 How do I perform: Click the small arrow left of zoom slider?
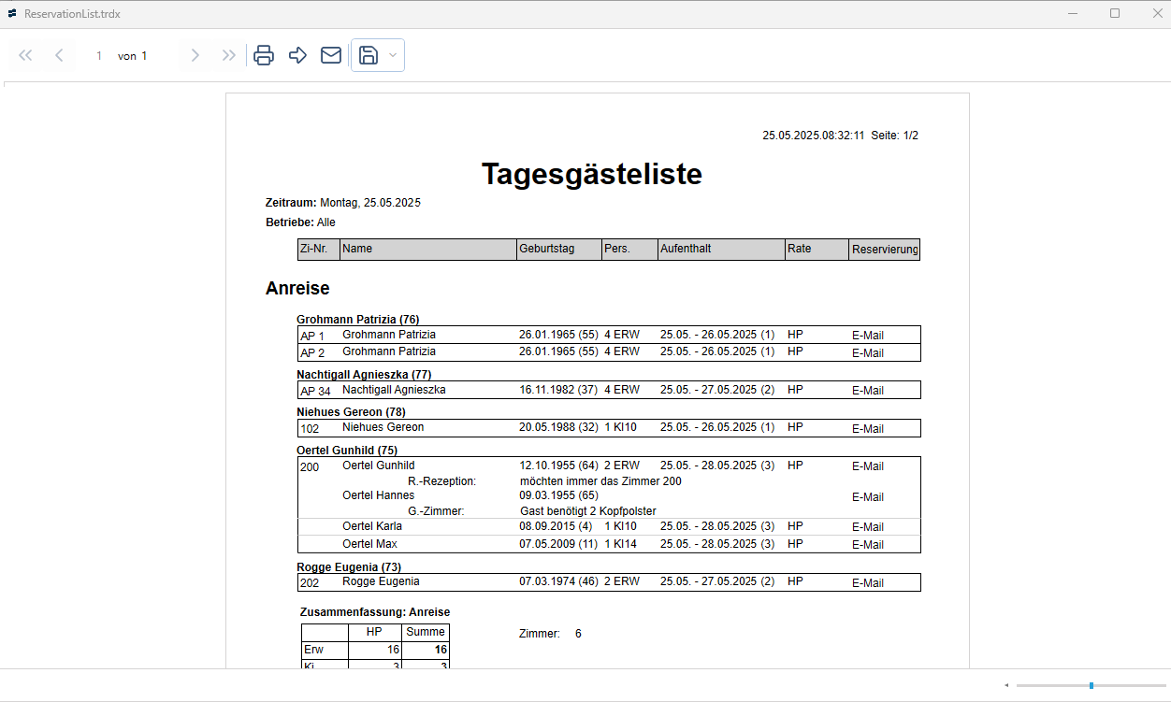tap(1006, 685)
